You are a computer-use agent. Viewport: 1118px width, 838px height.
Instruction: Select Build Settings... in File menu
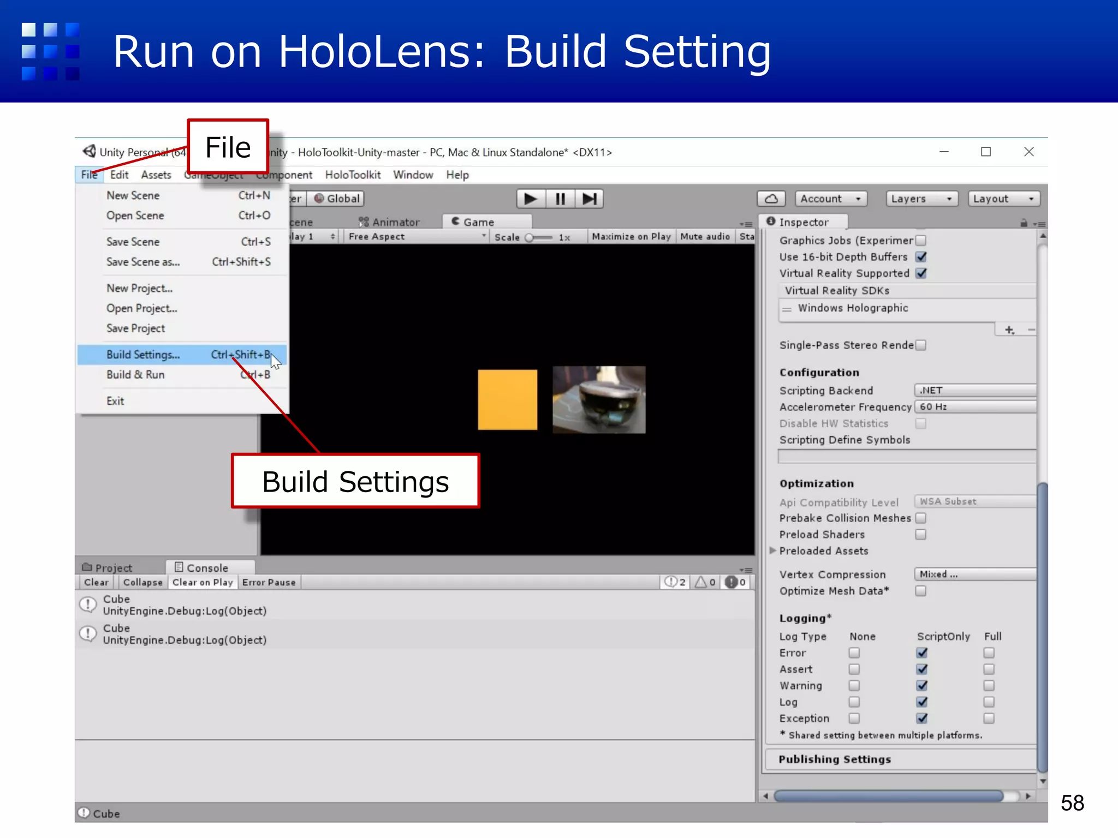point(182,355)
